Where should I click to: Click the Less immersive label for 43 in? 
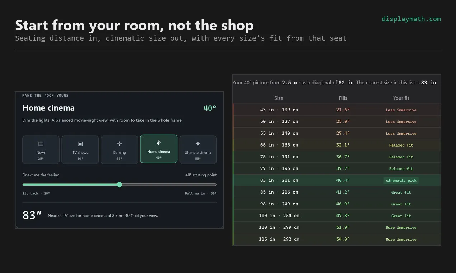pyautogui.click(x=401, y=110)
